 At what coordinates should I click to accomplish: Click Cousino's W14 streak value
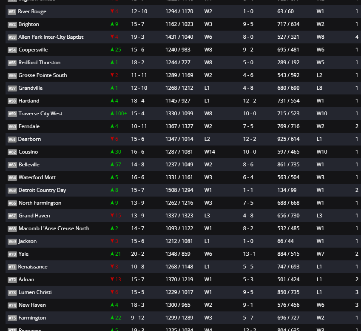pos(210,152)
